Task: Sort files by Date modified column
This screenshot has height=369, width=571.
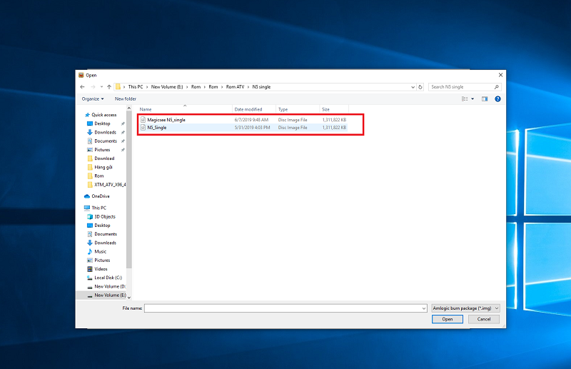Action: click(248, 109)
